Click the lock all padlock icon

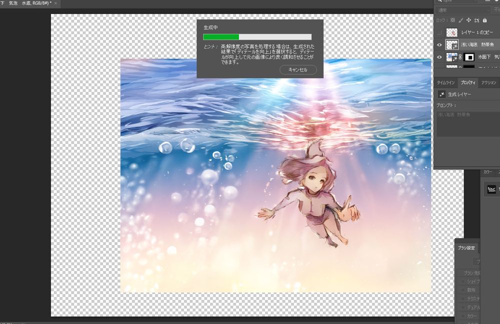pyautogui.click(x=484, y=20)
